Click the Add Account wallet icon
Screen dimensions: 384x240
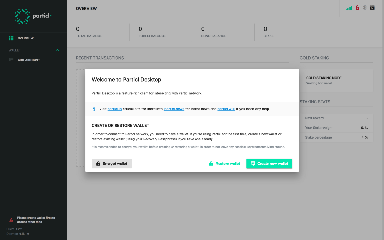11,60
